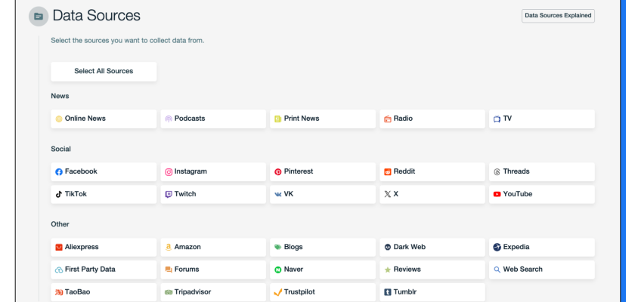
Task: Toggle the Online News source
Action: 104,119
